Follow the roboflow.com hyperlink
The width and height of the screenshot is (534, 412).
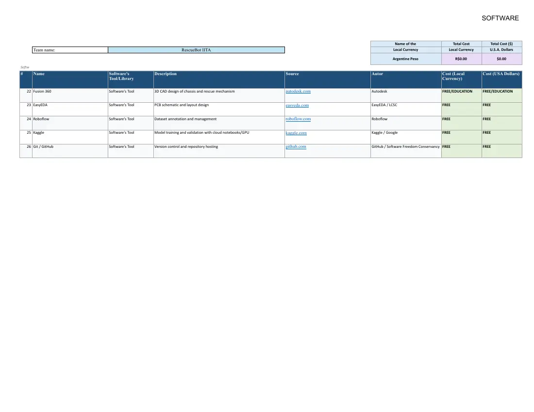(298, 119)
